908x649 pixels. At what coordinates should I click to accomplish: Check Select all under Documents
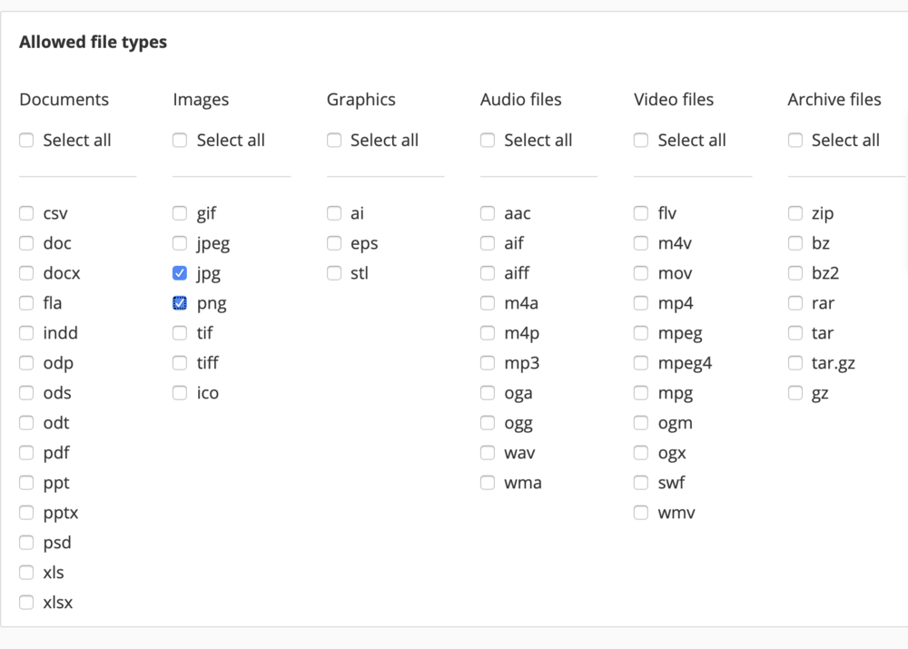coord(26,140)
